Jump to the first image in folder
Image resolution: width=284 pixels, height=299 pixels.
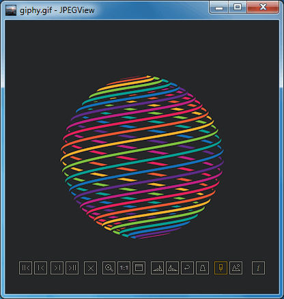[x=25, y=268]
